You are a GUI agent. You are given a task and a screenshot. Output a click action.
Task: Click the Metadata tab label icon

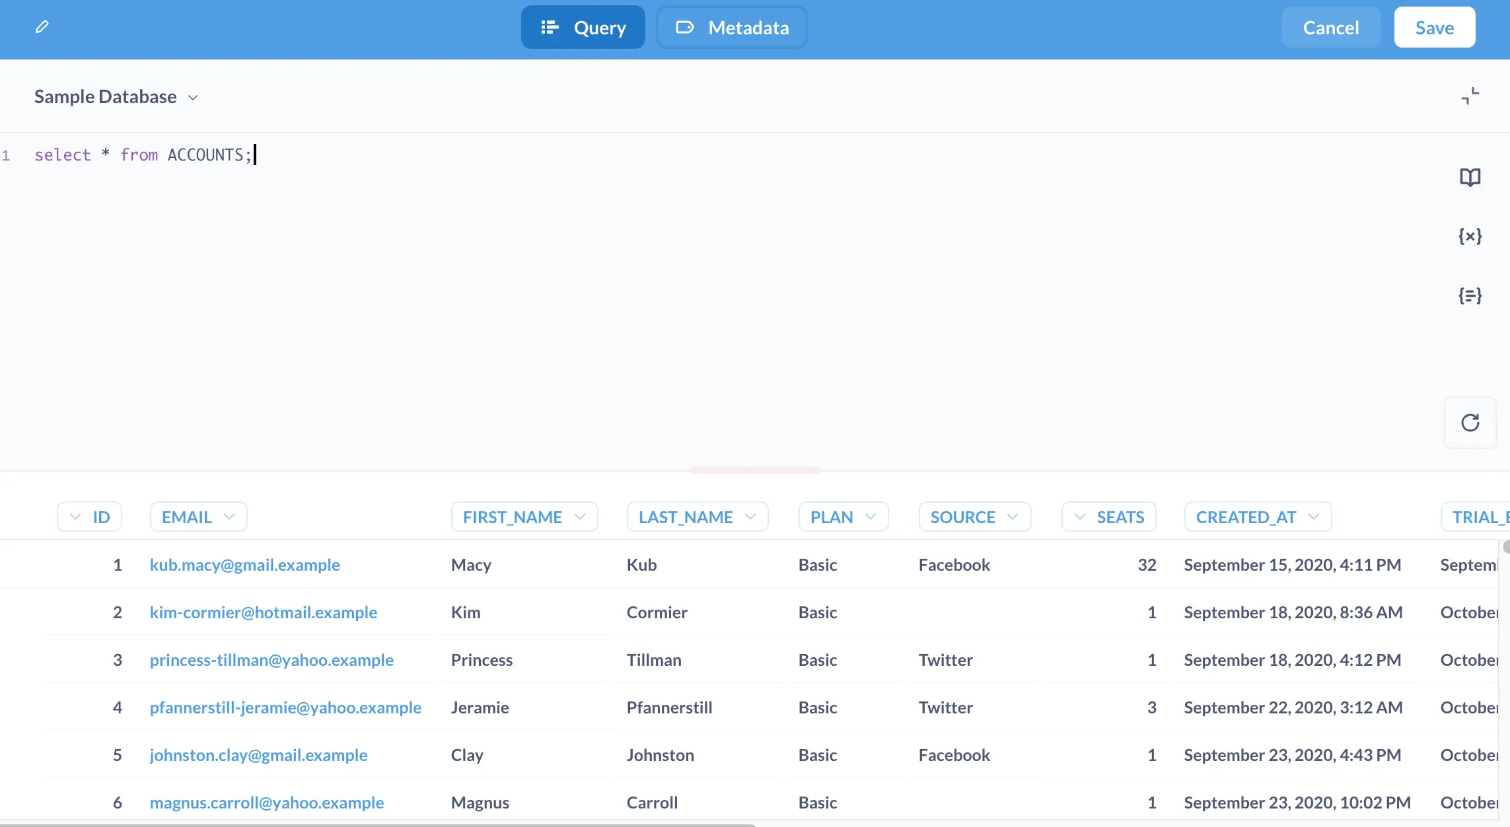pos(684,27)
